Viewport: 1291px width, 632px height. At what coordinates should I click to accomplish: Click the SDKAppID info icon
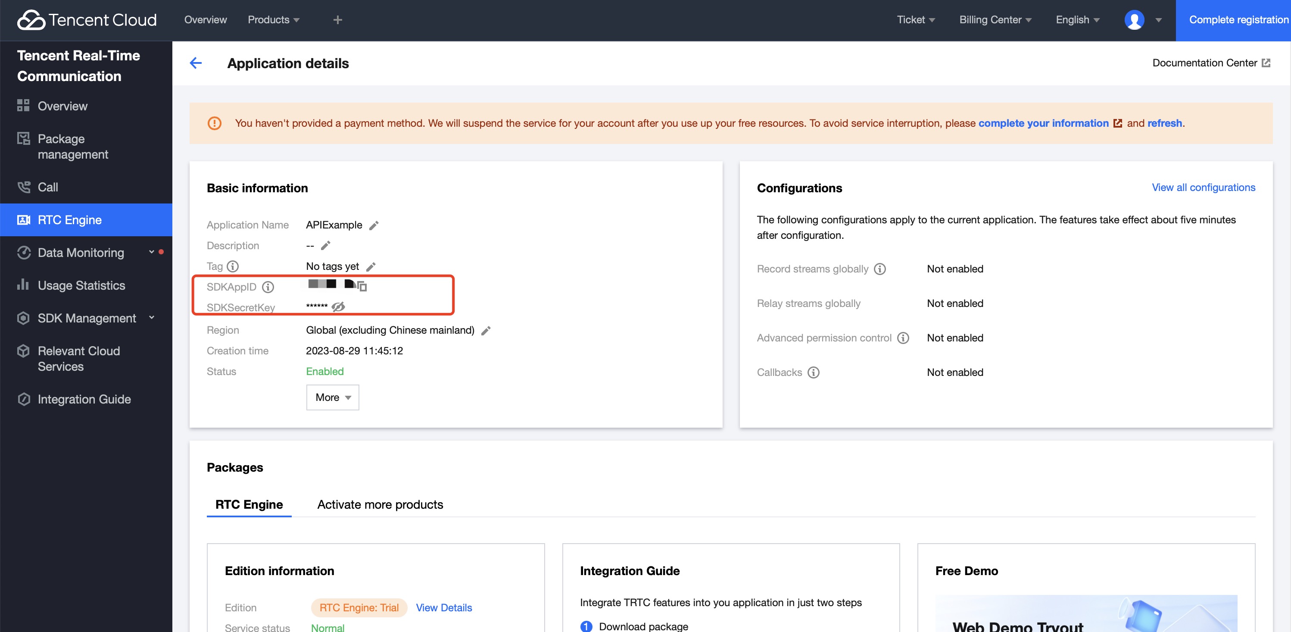pos(268,287)
